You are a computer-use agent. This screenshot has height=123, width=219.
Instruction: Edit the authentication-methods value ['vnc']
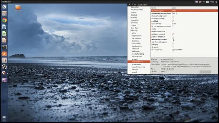click(x=174, y=13)
